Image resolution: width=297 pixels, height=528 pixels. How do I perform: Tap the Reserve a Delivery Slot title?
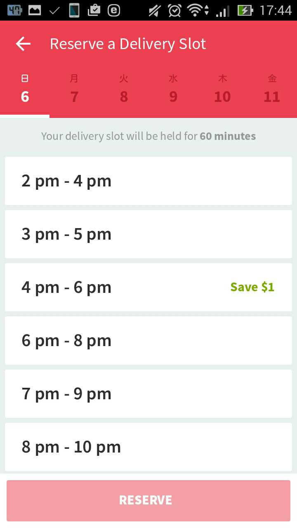tap(128, 44)
